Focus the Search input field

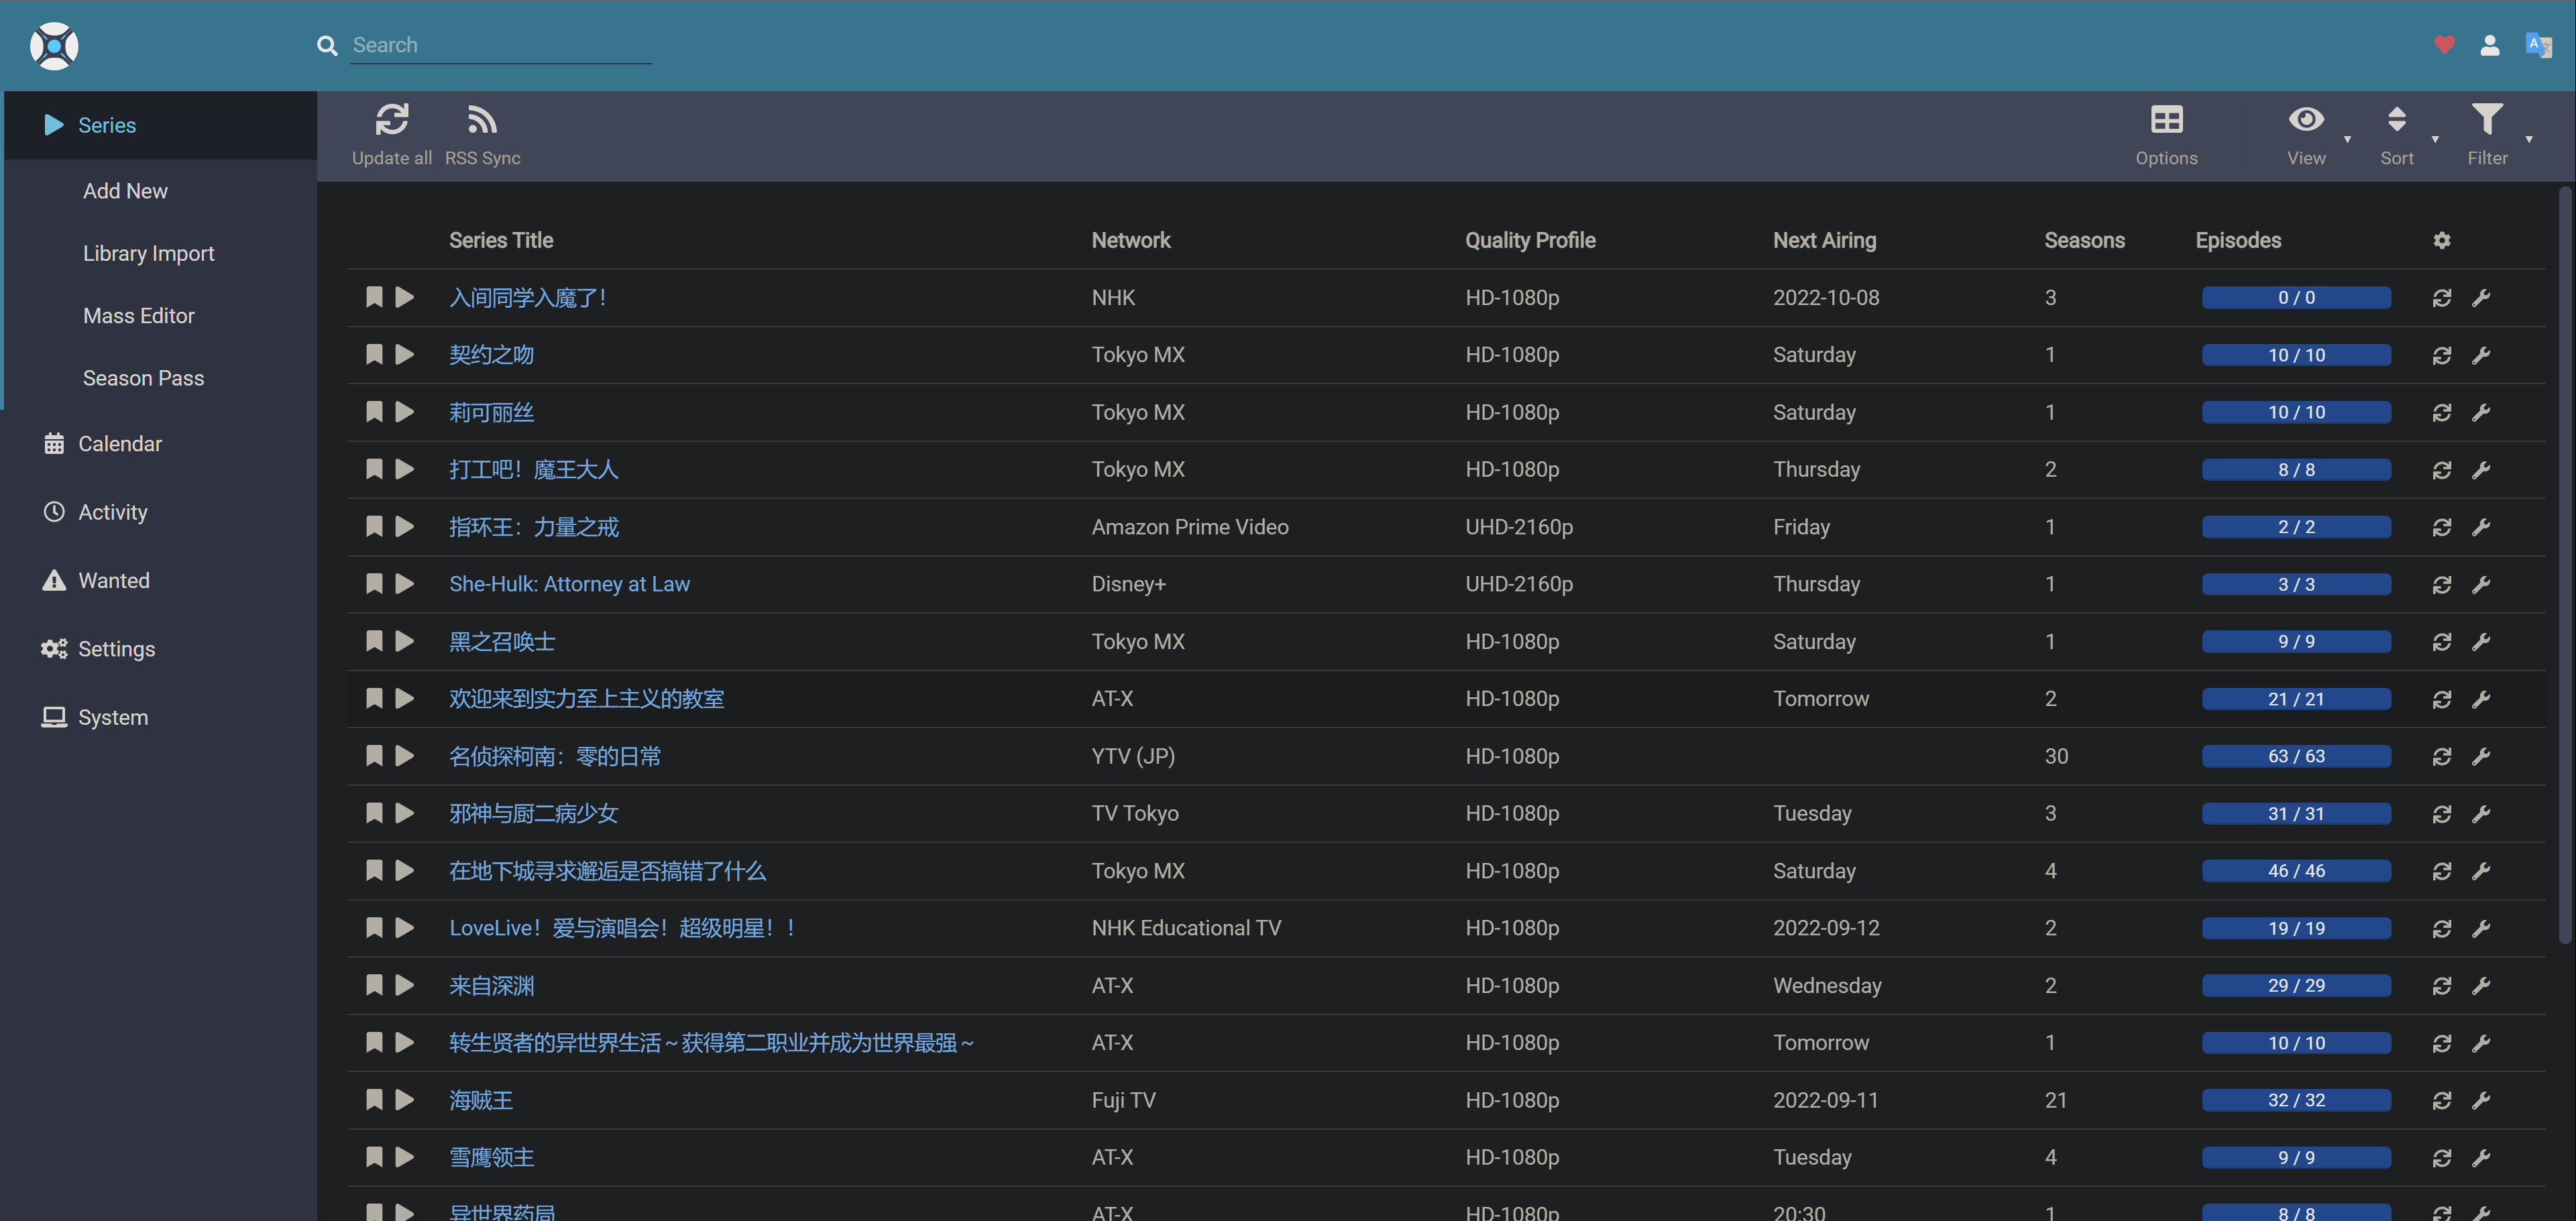(501, 45)
